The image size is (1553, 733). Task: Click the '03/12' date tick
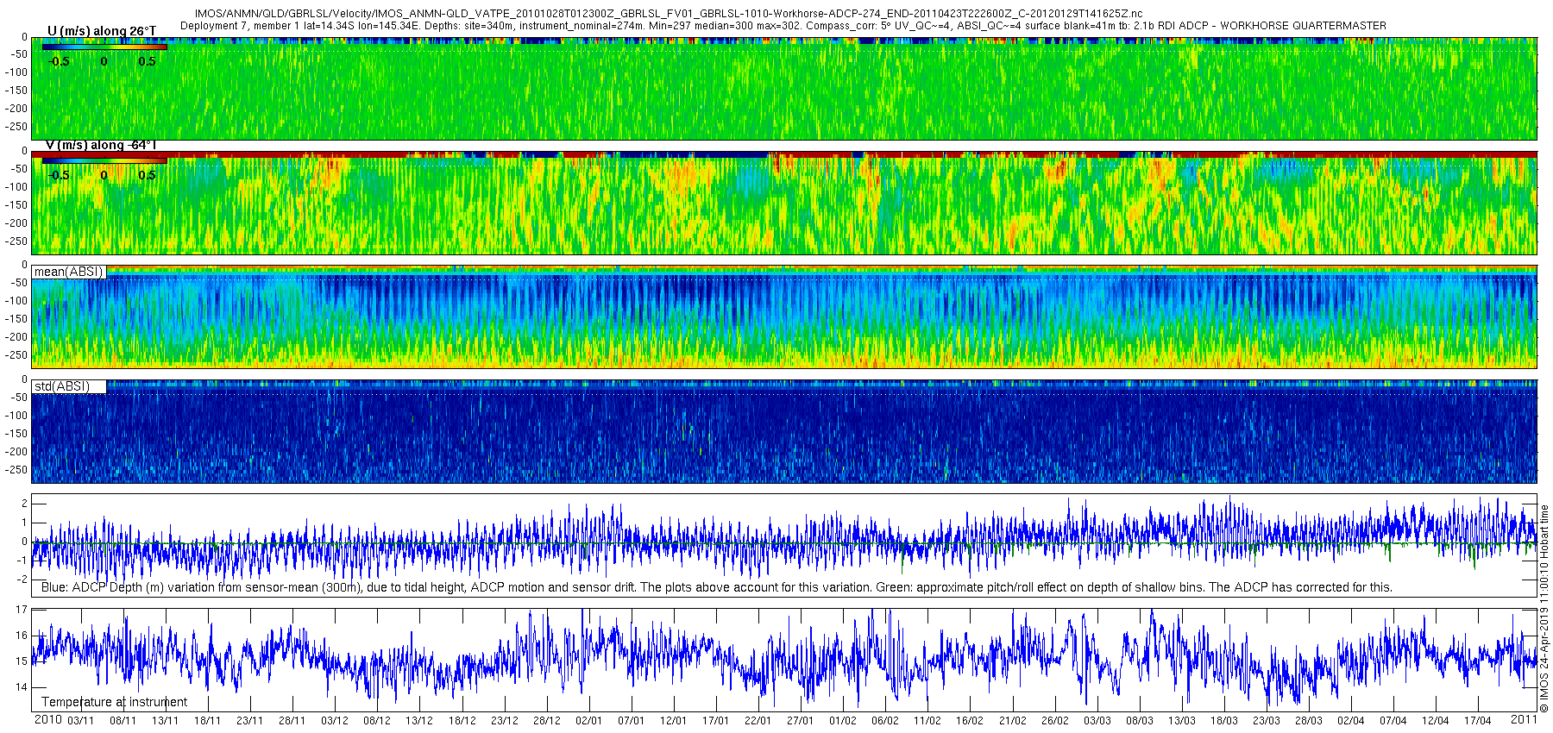click(335, 721)
